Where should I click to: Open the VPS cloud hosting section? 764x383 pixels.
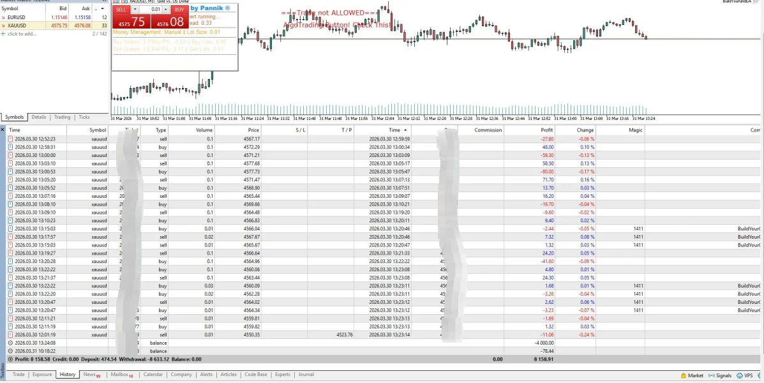pyautogui.click(x=744, y=375)
